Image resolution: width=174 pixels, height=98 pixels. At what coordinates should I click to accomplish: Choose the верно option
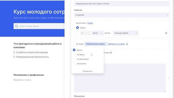tap(74, 50)
